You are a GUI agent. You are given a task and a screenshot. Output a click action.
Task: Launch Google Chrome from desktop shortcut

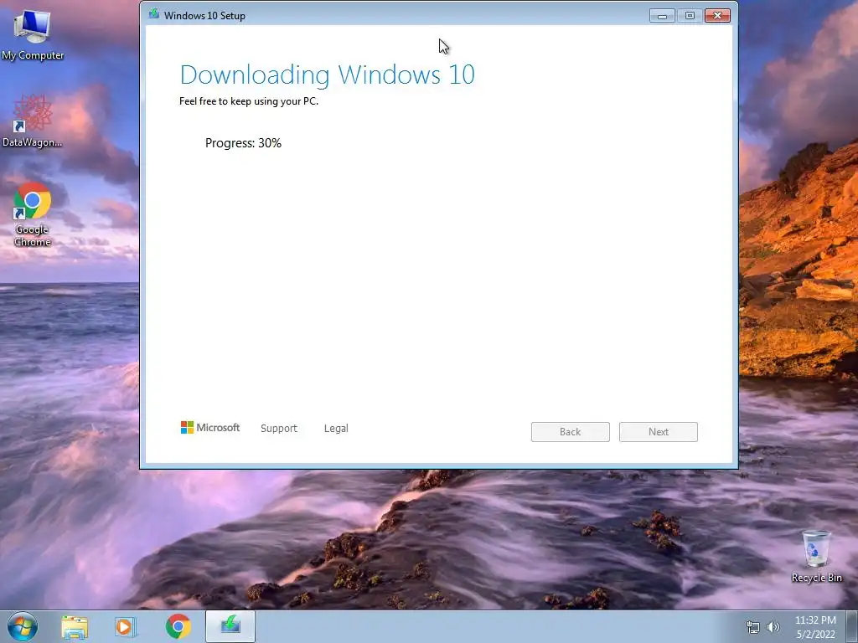pos(32,213)
